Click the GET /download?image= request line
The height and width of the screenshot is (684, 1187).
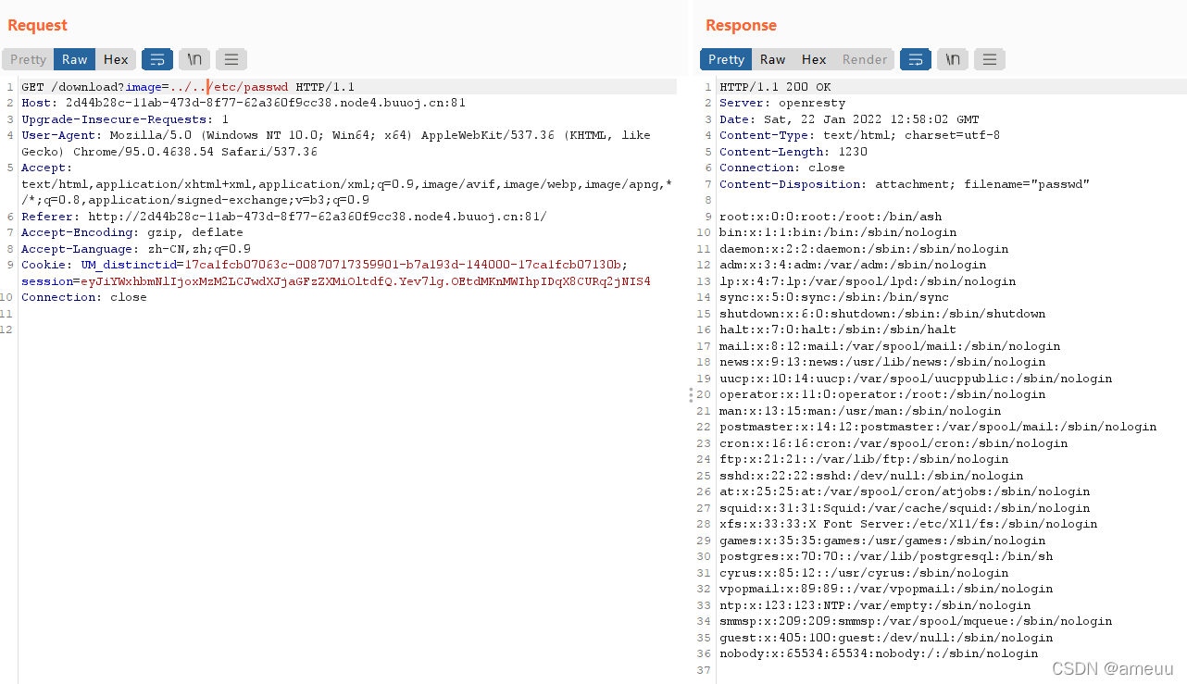[188, 87]
